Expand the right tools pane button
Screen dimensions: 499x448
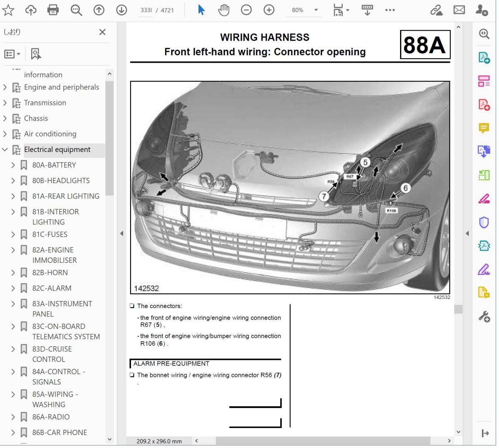click(x=485, y=433)
